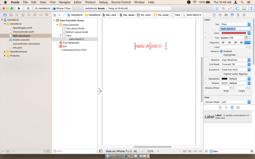Switch to the Standard editor
Image resolution: width=255 pixels, height=159 pixels.
click(217, 8)
